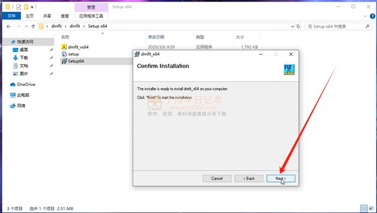Click the 管理 contextual tab header
Image resolution: width=377 pixels, height=213 pixels.
91,7
